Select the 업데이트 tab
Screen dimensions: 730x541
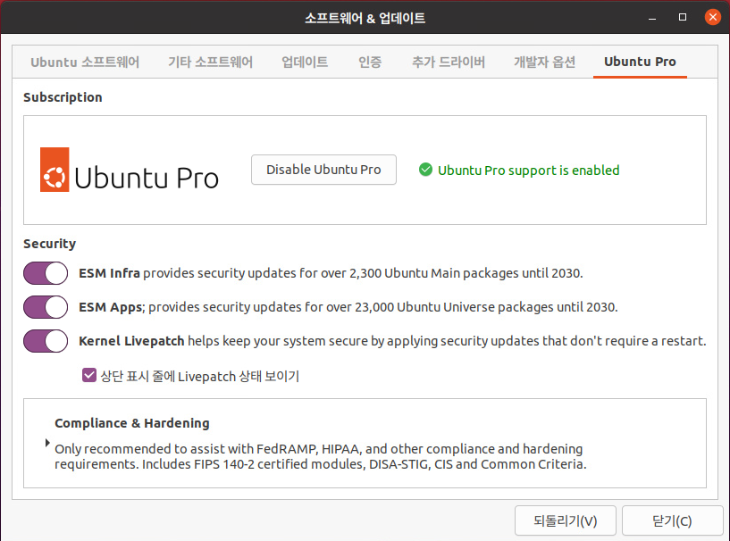[x=305, y=62]
